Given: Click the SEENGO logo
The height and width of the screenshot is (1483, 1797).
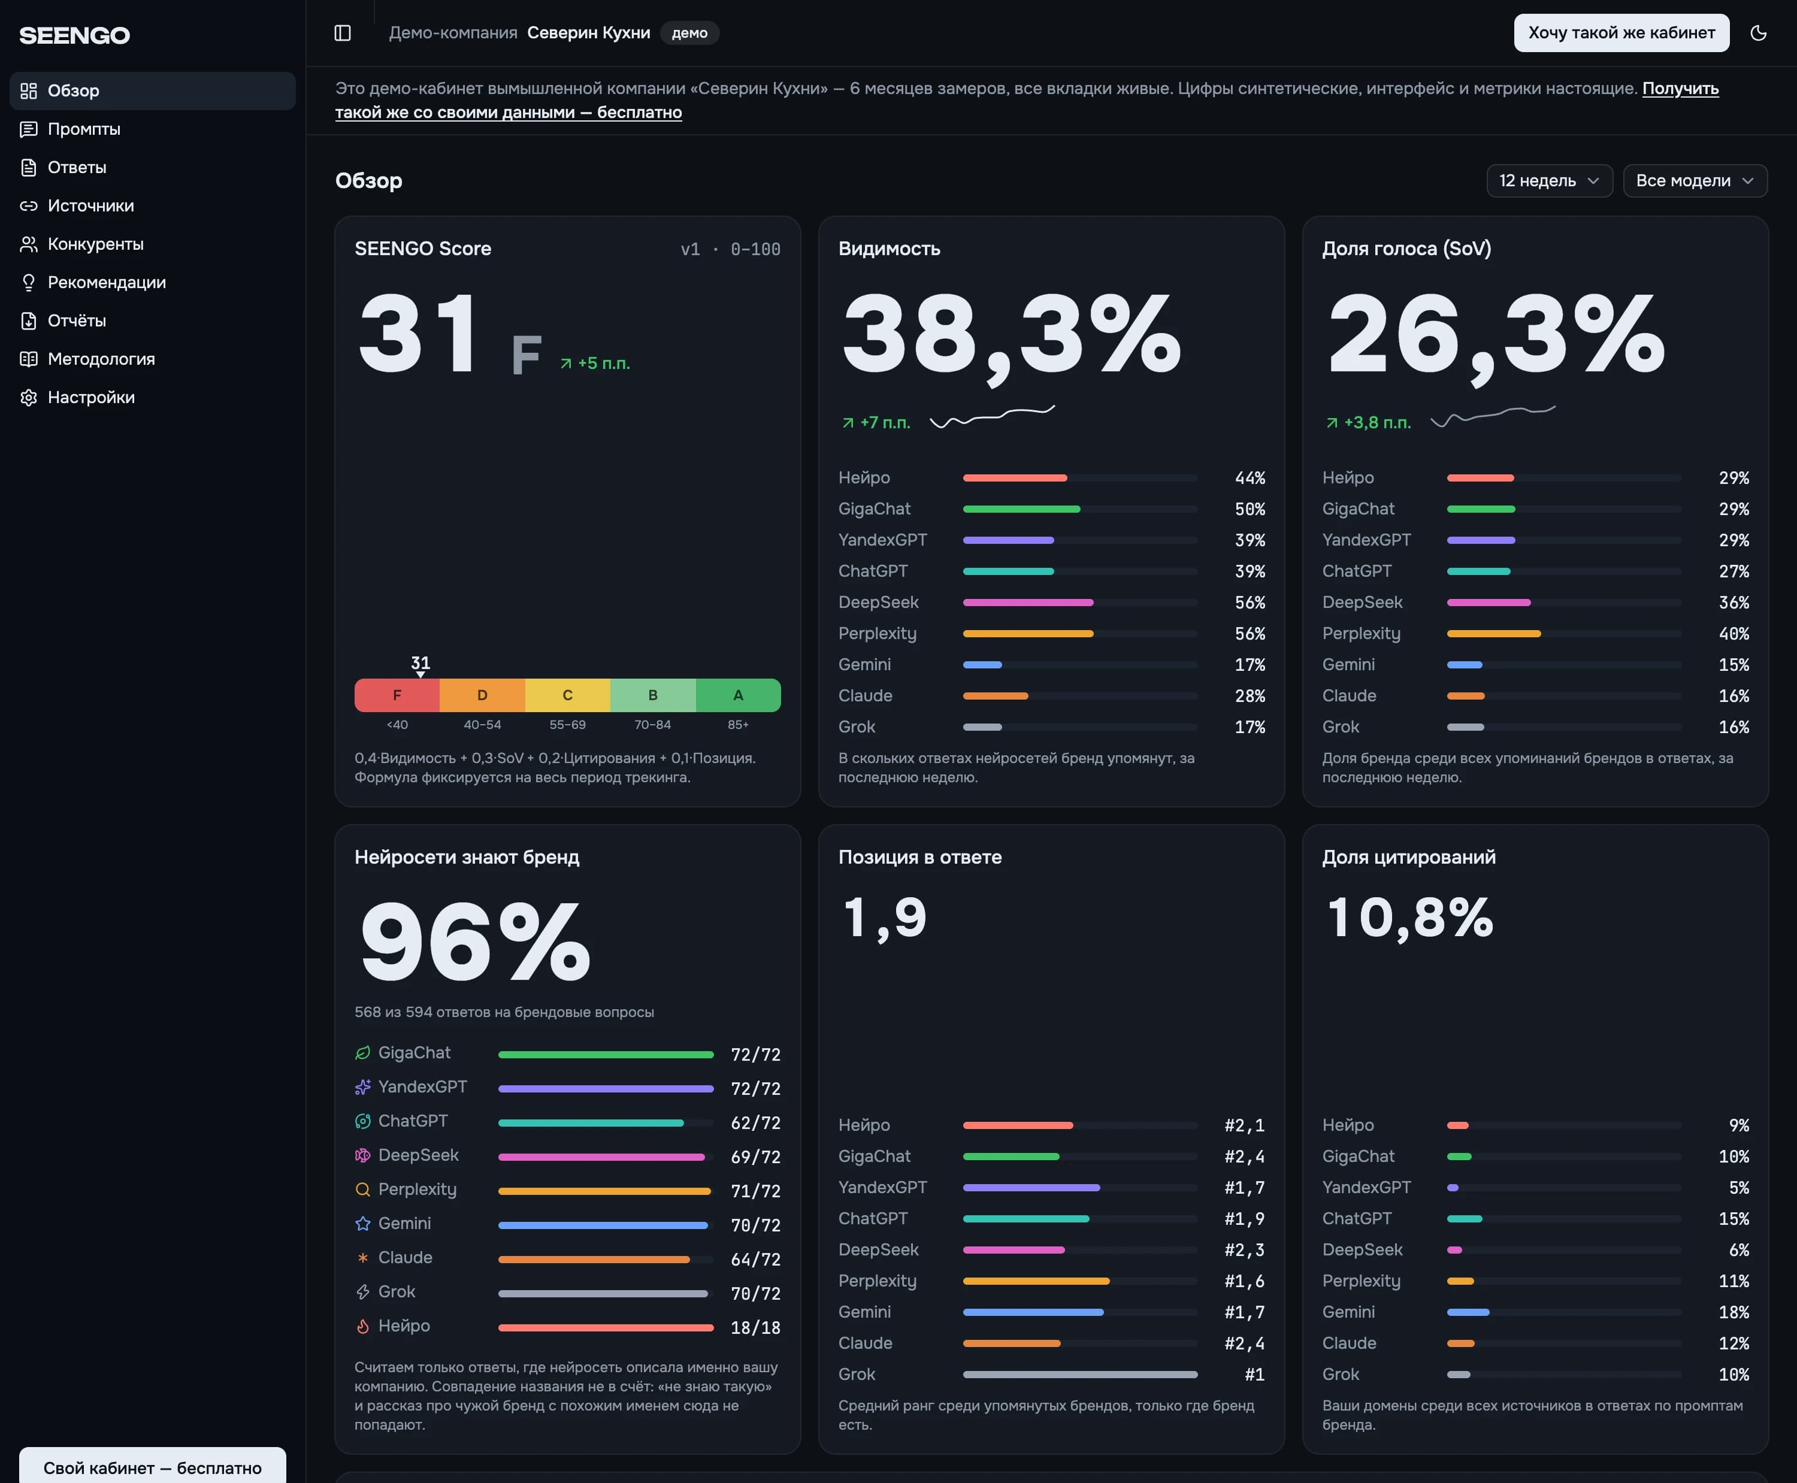Looking at the screenshot, I should [74, 35].
